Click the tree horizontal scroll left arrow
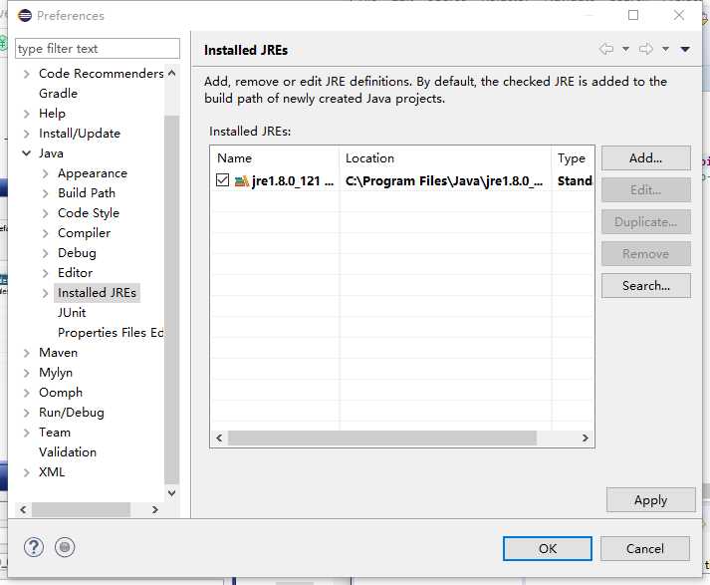710x585 pixels. click(23, 510)
